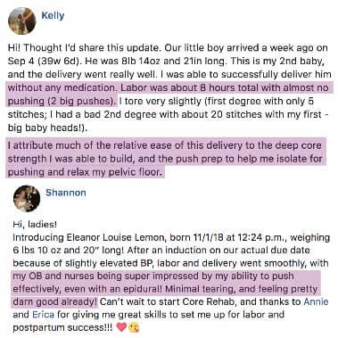The width and height of the screenshot is (338, 338).
Task: Open the tagged Annie profile link
Action: click(x=316, y=301)
